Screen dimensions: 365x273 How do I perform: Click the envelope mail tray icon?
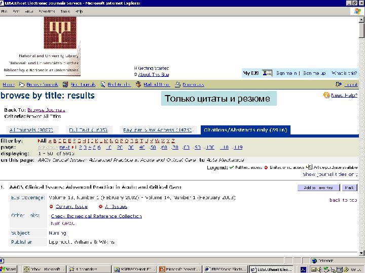click(x=314, y=269)
